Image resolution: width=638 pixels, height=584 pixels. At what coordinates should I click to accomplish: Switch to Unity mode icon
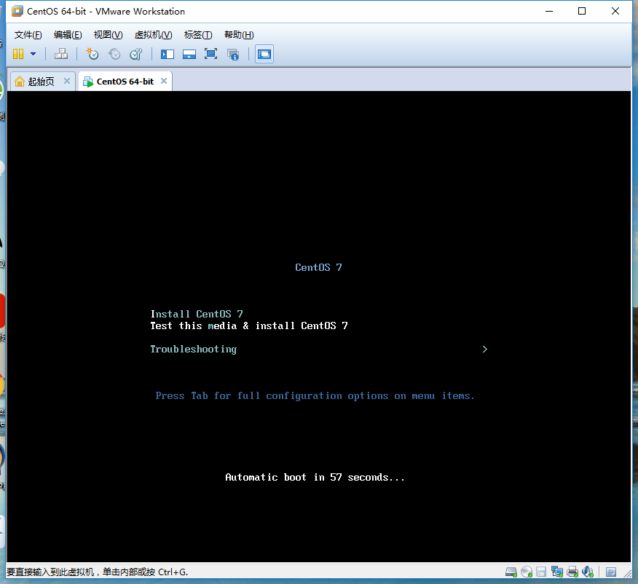click(x=233, y=54)
